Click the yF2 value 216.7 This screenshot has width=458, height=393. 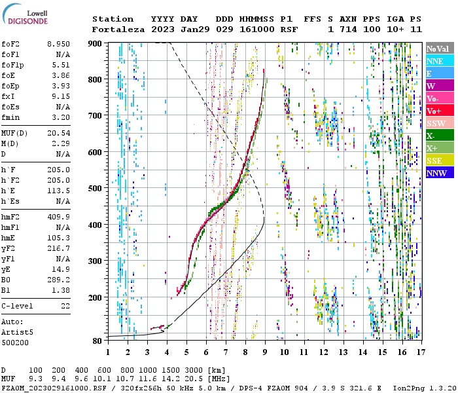coord(58,248)
